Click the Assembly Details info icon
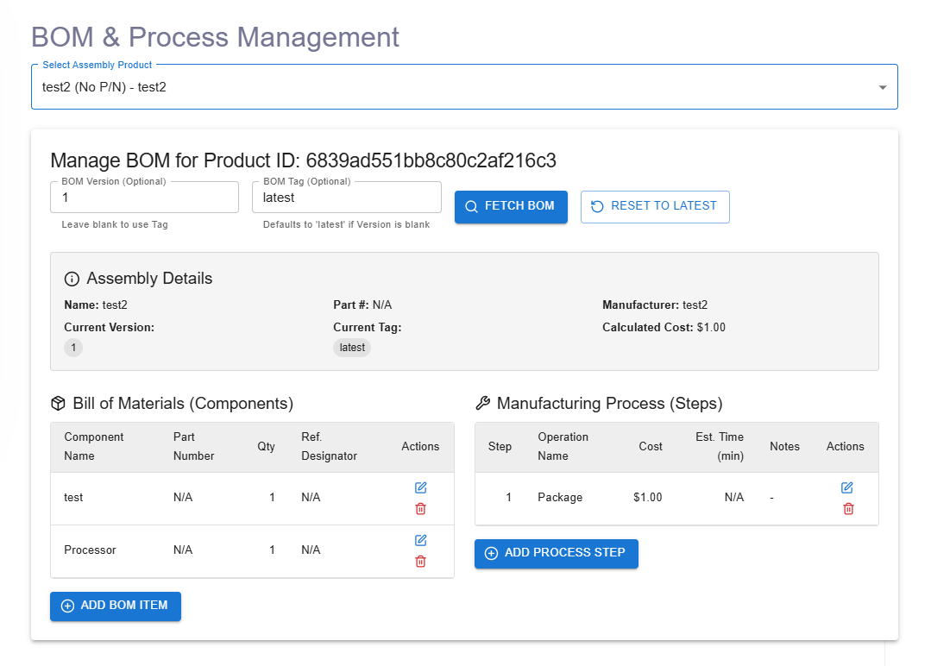Image resolution: width=931 pixels, height=666 pixels. point(72,279)
